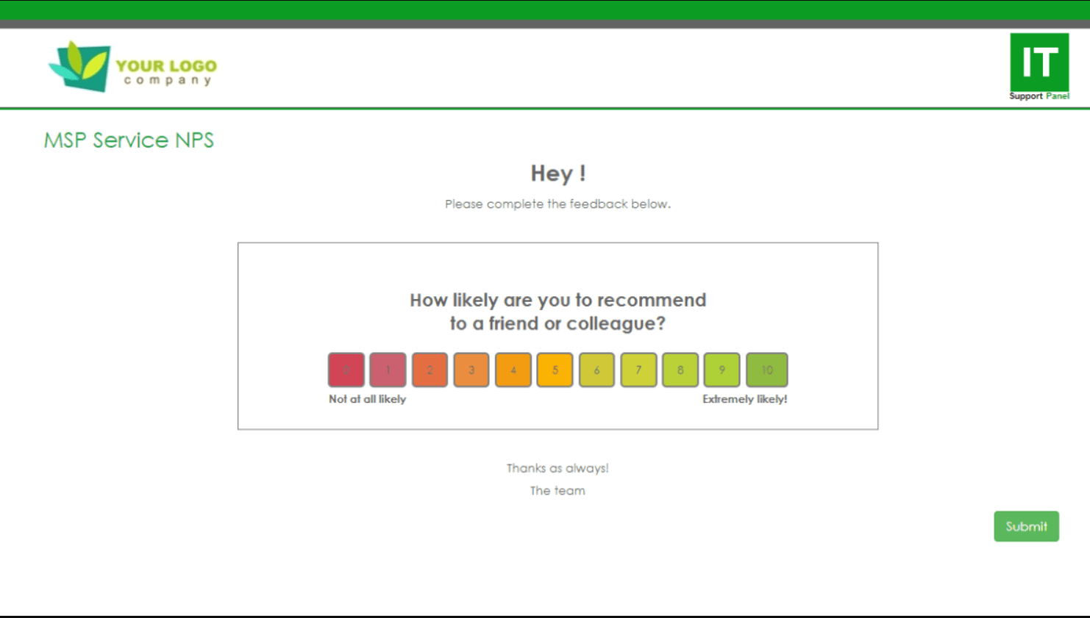Click the MSP Service NPS title
The height and width of the screenshot is (618, 1090).
(129, 140)
